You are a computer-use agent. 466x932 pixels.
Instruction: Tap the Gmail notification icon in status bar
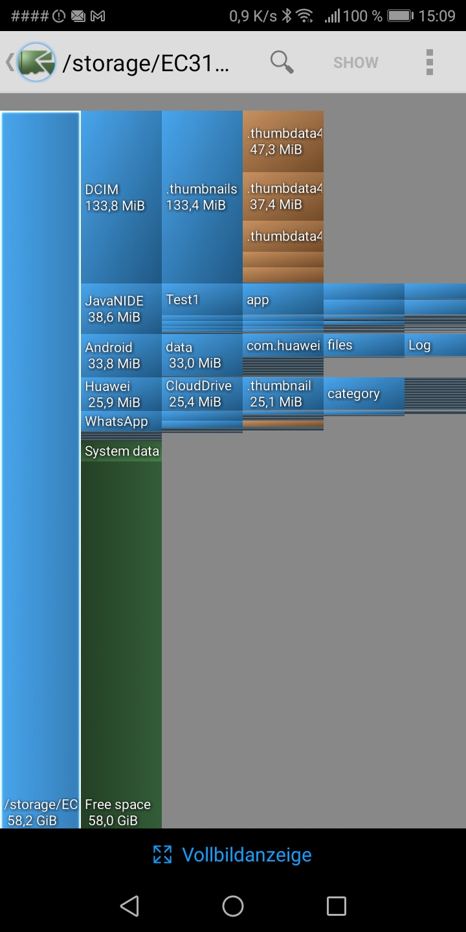pos(98,16)
